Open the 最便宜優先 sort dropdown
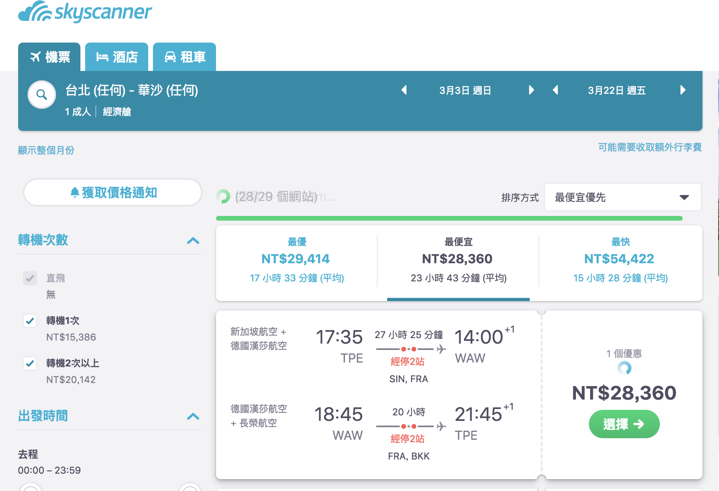 tap(622, 197)
